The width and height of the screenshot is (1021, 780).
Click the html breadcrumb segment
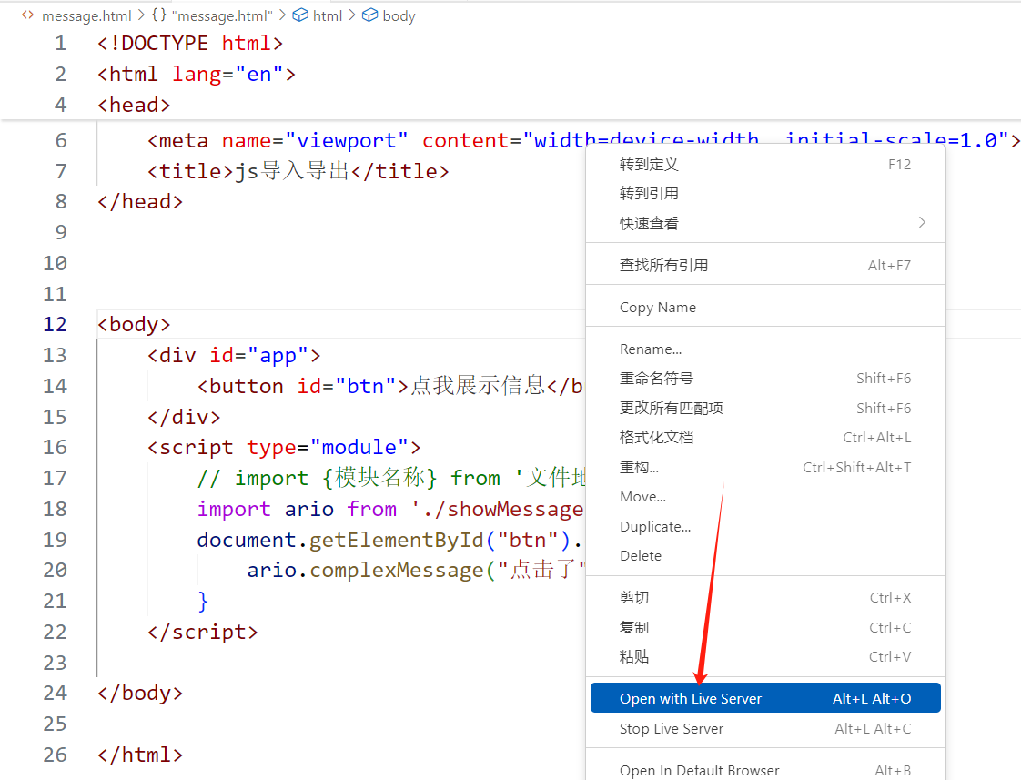[327, 15]
